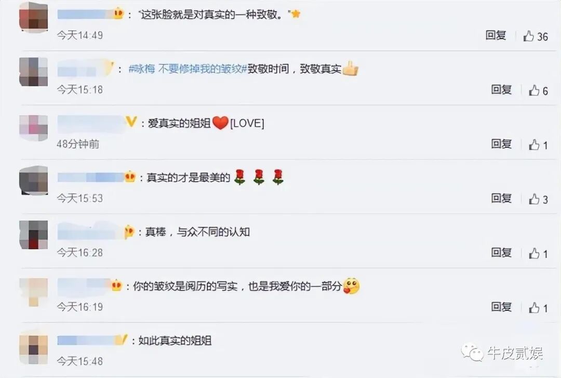
Task: Open blurred username on the 今天14:49 comment
Action: [x=85, y=15]
